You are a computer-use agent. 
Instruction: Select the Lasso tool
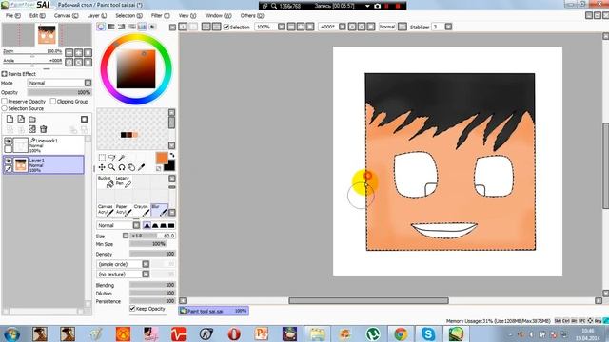(112, 158)
